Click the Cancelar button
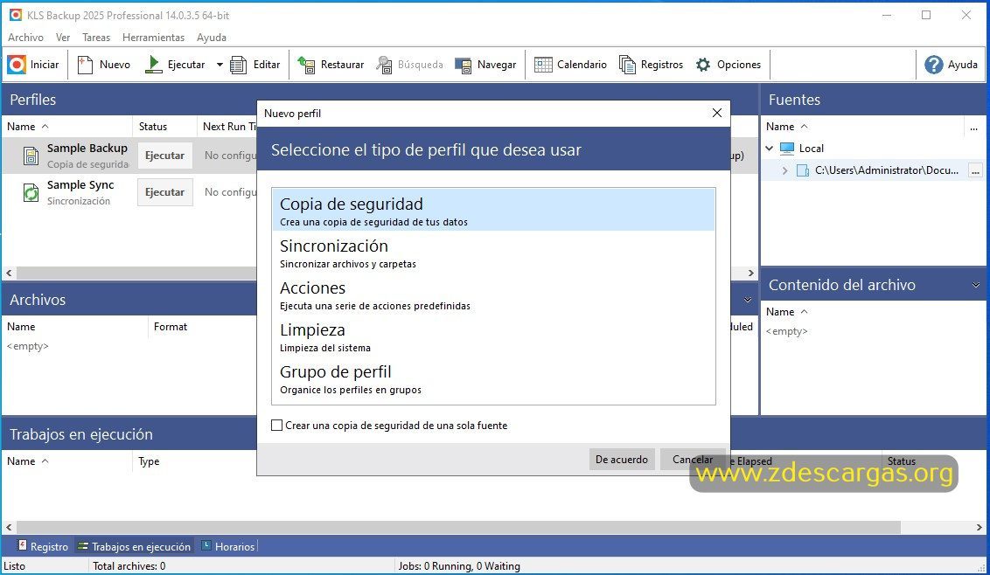This screenshot has width=990, height=575. [693, 460]
